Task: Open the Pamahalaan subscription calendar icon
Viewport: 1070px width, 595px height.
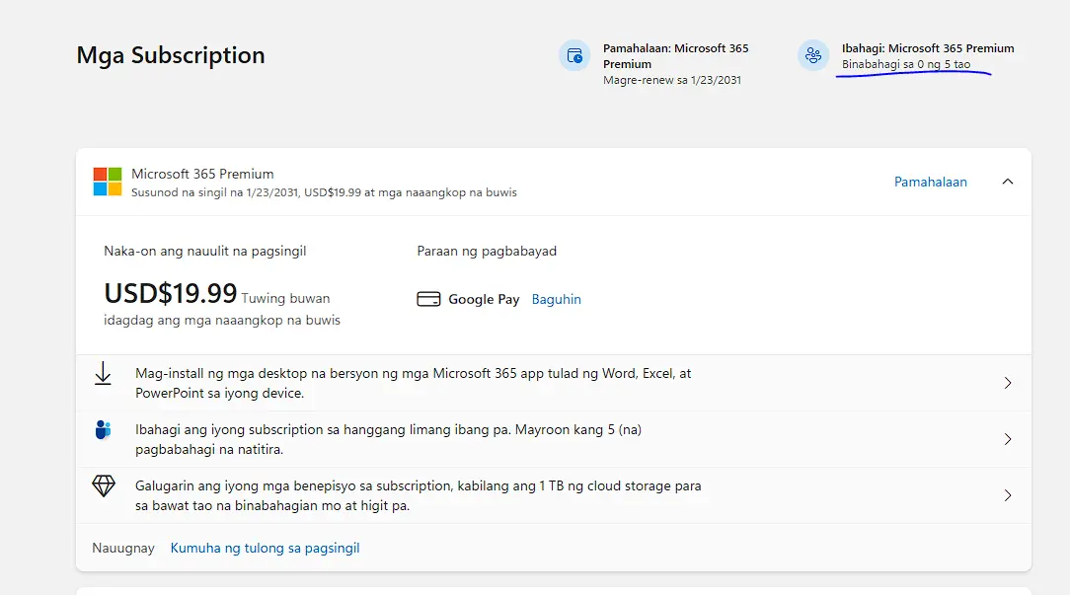Action: pos(574,55)
